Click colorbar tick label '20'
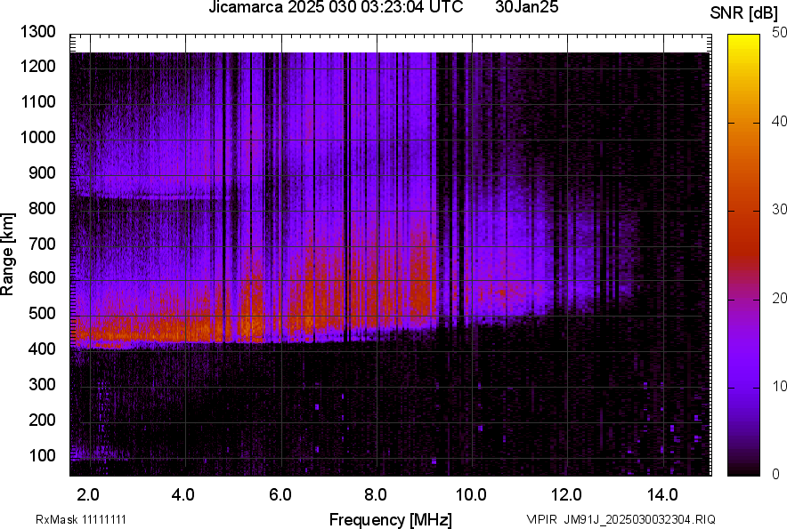 pyautogui.click(x=779, y=299)
